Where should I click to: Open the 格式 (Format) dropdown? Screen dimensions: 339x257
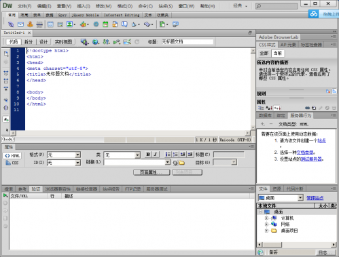coord(77,155)
